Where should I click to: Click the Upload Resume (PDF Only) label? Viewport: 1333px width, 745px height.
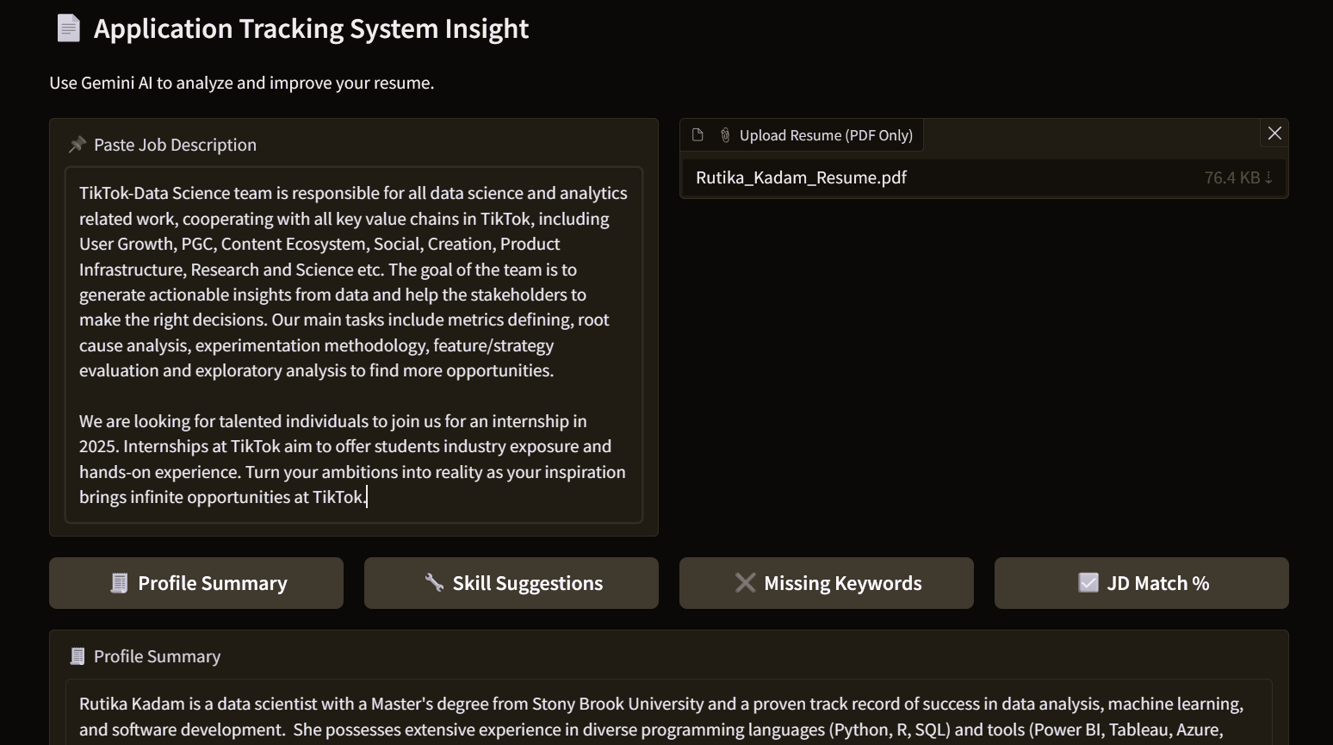[825, 135]
